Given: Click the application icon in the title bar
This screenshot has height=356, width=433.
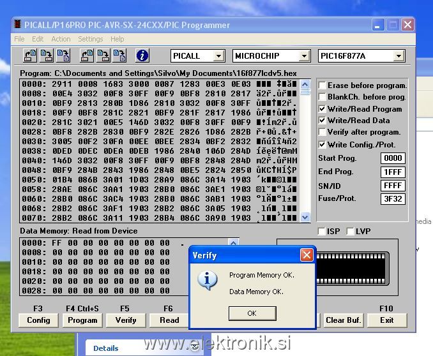Looking at the screenshot, I should pyautogui.click(x=17, y=24).
